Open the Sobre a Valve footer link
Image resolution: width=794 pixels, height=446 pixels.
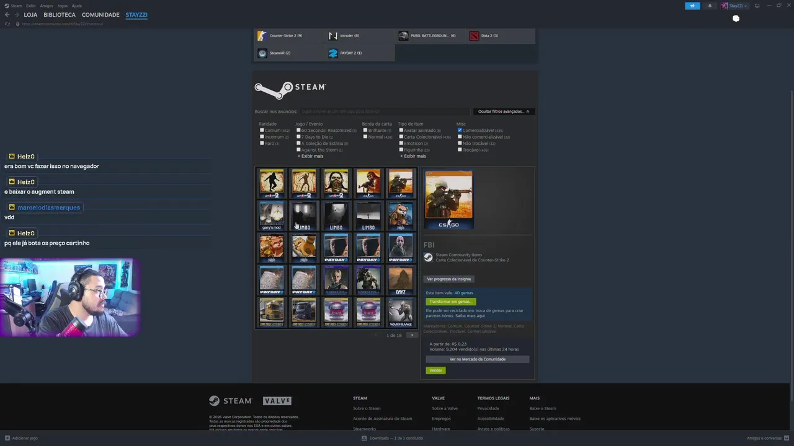coord(445,409)
